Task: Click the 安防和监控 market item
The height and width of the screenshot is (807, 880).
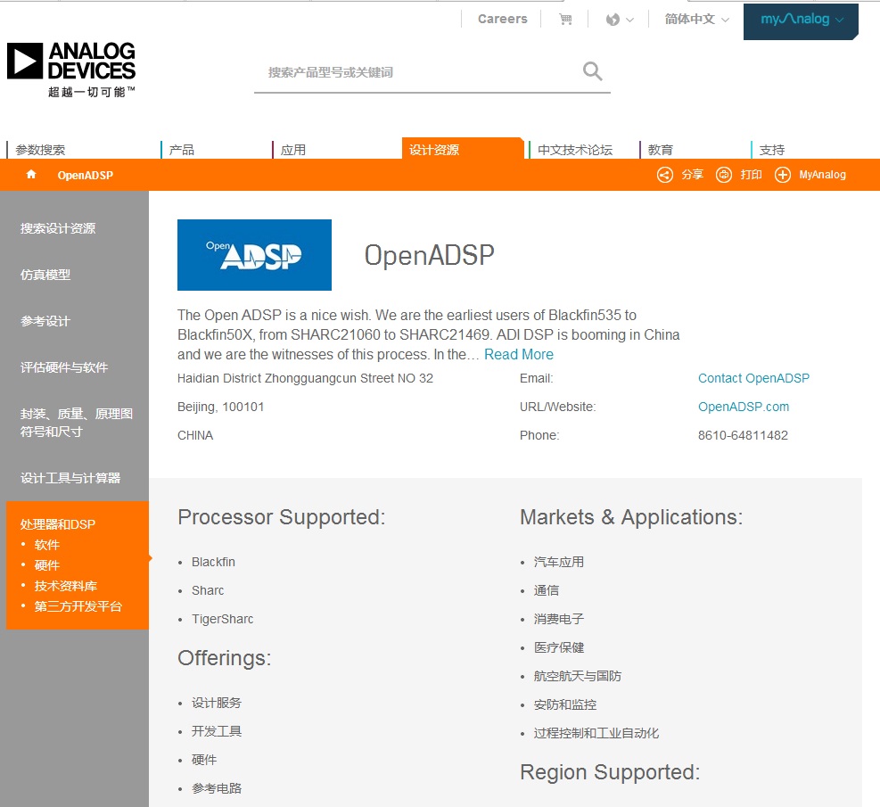Action: 565,704
